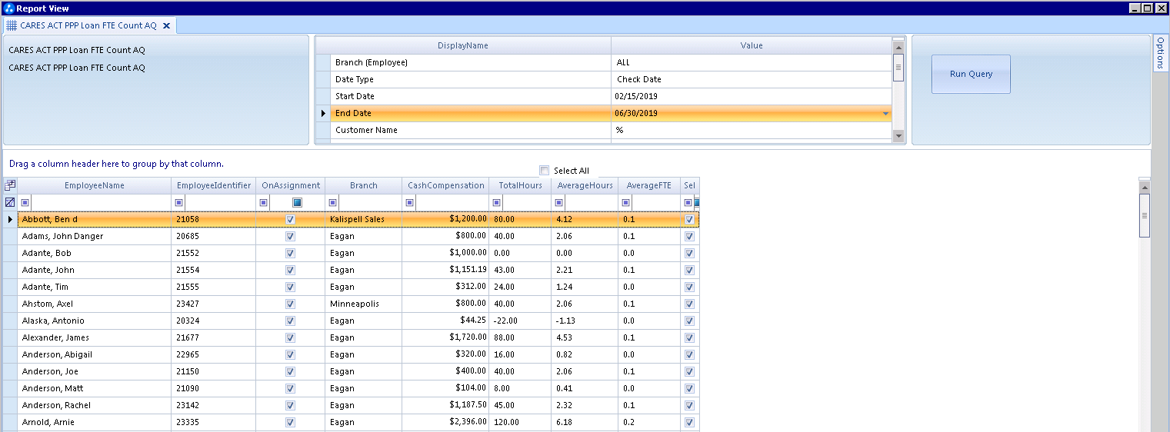Toggle the Select All checkbox
Image resolution: width=1170 pixels, height=432 pixels.
(x=545, y=171)
